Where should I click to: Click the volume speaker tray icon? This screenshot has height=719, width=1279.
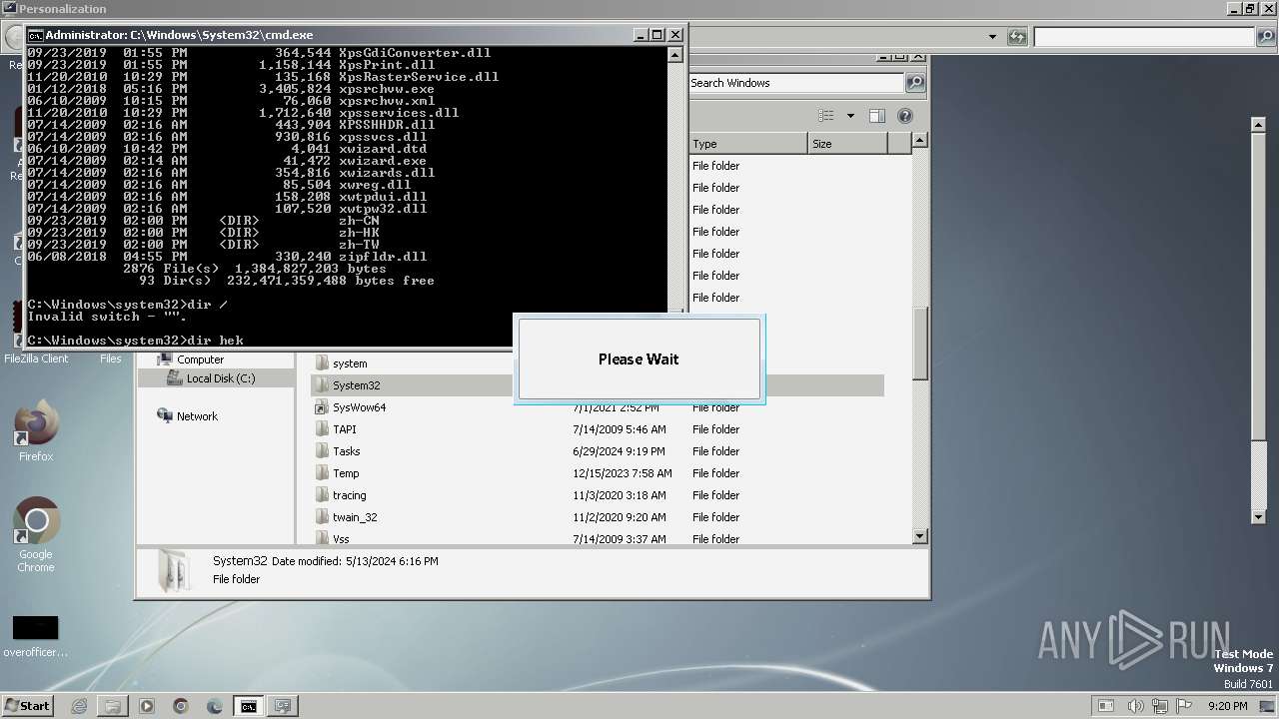[x=1136, y=706]
